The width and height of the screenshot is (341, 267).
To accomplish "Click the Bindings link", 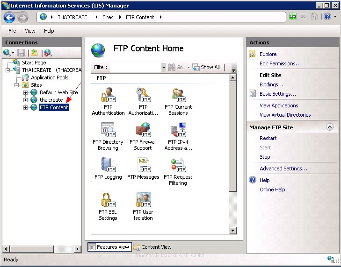I will click(271, 84).
